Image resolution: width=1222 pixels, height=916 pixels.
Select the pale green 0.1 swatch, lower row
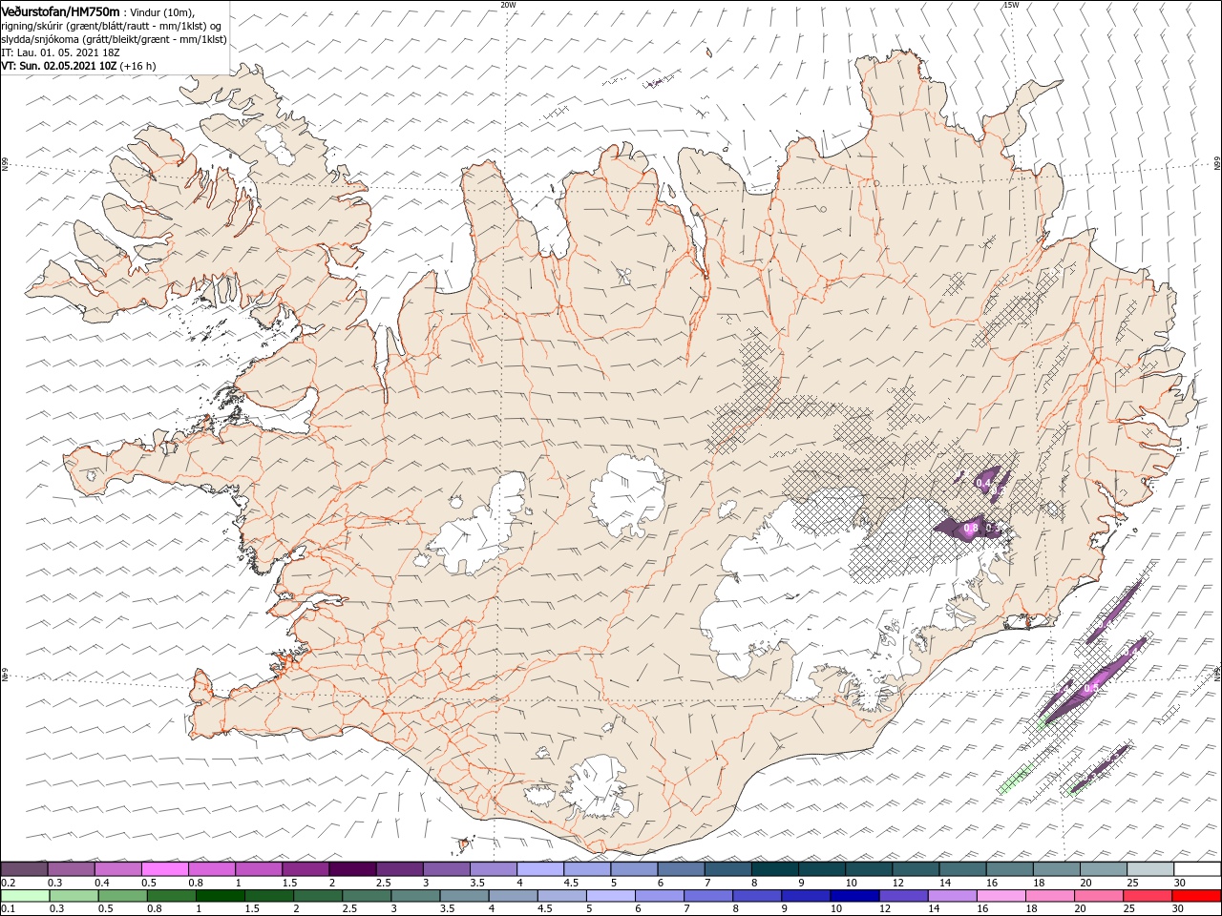tap(24, 896)
